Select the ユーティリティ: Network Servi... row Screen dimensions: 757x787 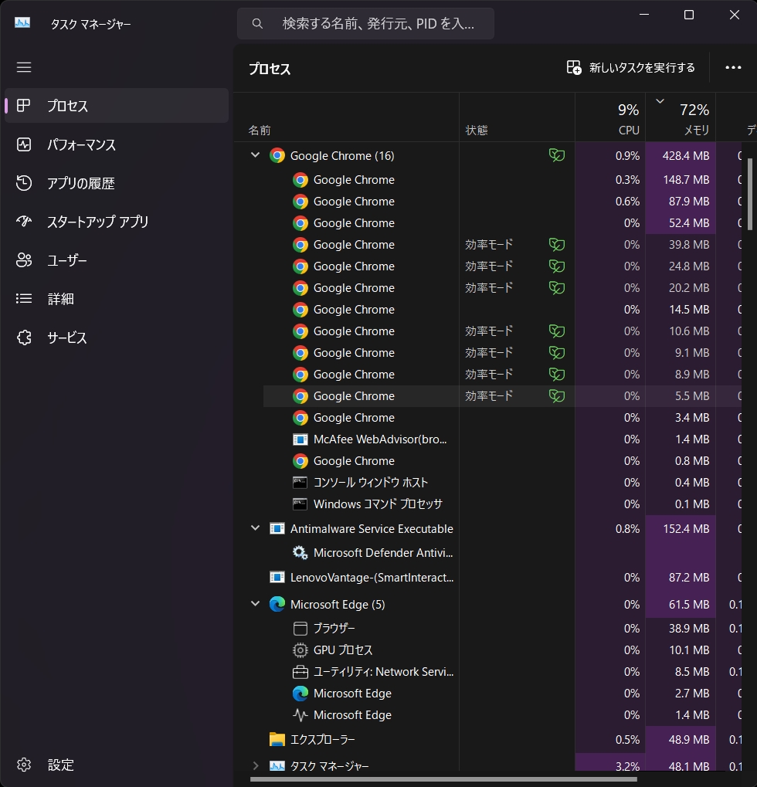tap(502, 672)
